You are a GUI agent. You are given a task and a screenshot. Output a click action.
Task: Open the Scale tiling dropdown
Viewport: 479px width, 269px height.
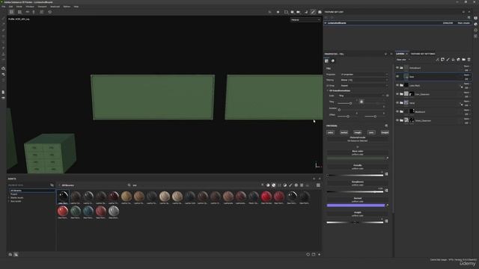[x=361, y=96]
